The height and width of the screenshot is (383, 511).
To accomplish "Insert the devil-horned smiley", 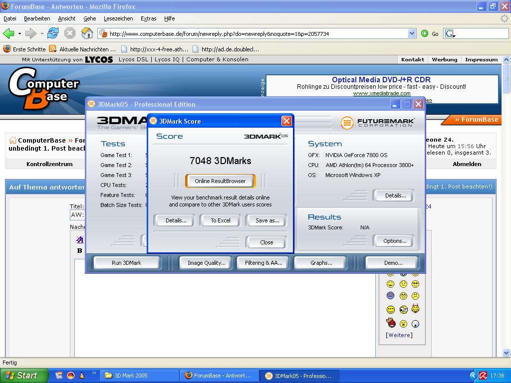I will (x=415, y=308).
